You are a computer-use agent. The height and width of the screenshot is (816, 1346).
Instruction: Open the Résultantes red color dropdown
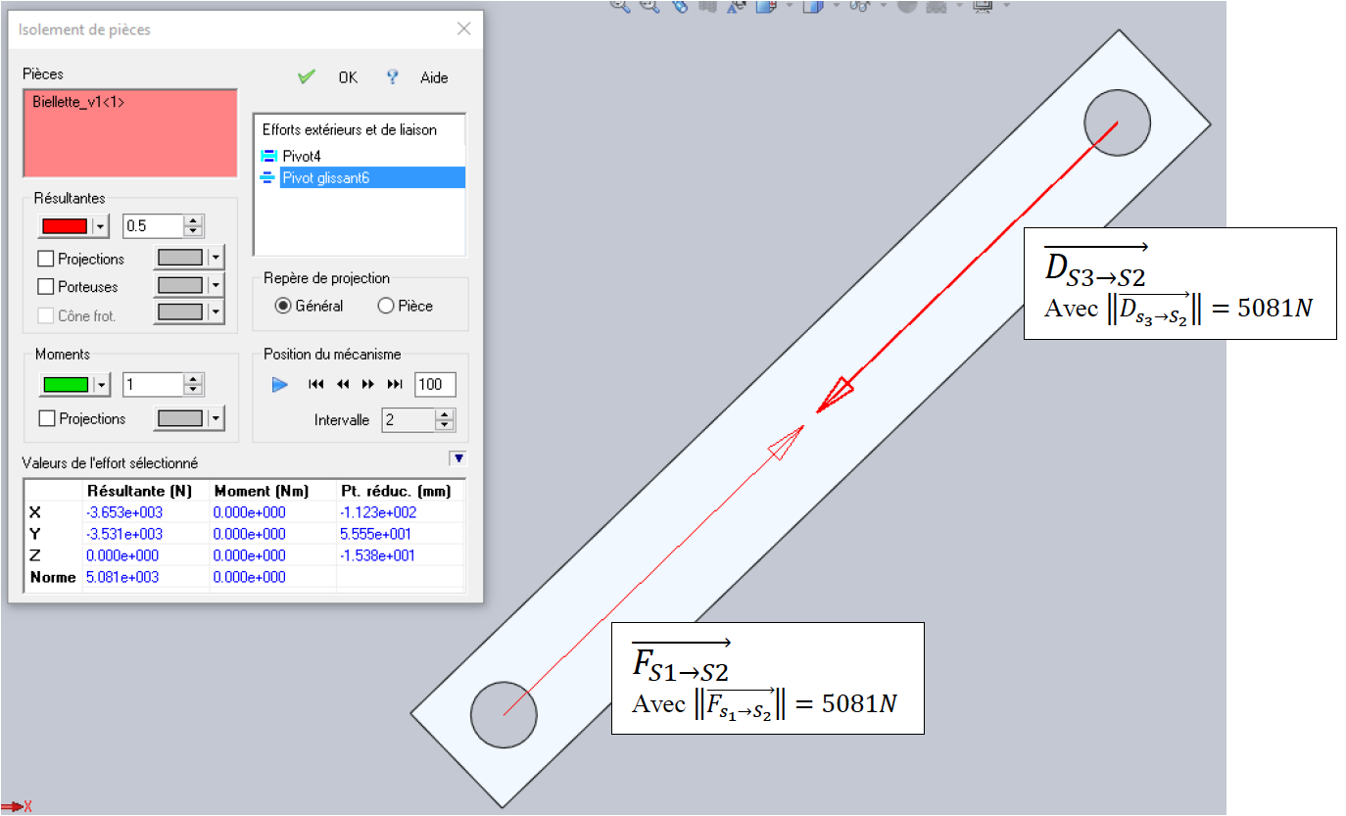[x=99, y=226]
